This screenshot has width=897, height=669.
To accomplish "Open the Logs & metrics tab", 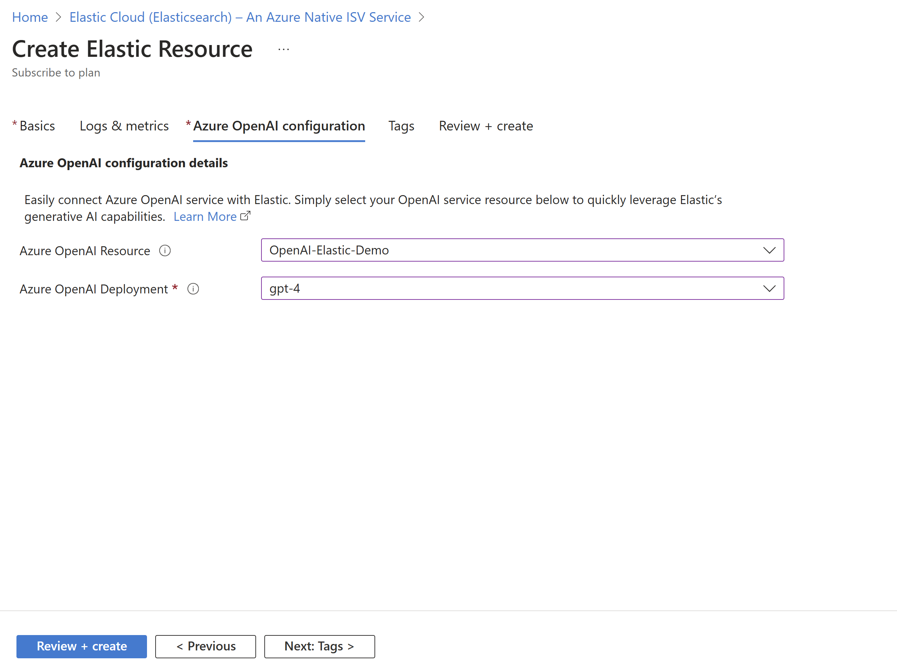I will (x=124, y=126).
